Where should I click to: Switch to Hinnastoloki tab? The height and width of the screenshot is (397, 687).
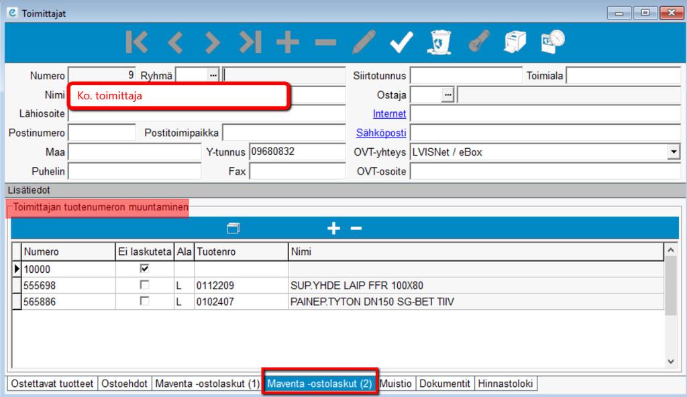point(506,384)
